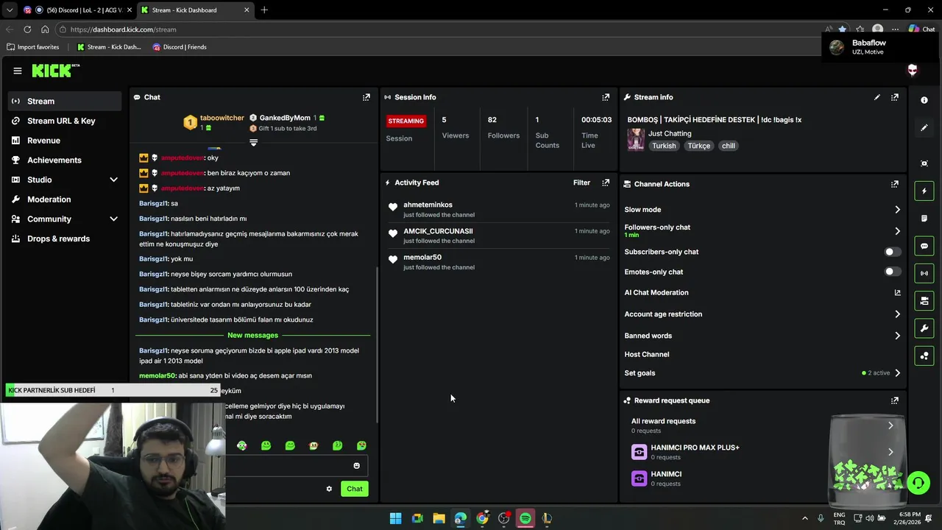Screen dimensions: 942x530
Task: Expand the Studio sidebar submenu
Action: point(113,180)
